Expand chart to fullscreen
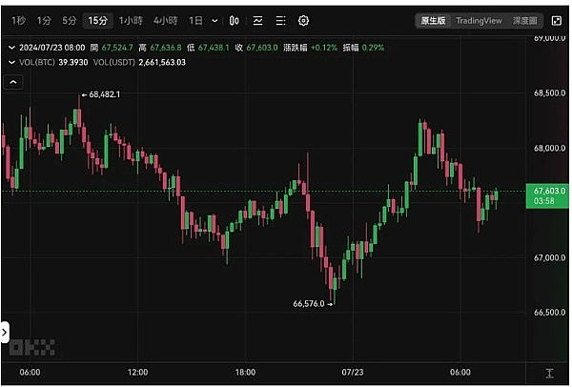Viewport: 572px width, 387px height. tap(557, 21)
